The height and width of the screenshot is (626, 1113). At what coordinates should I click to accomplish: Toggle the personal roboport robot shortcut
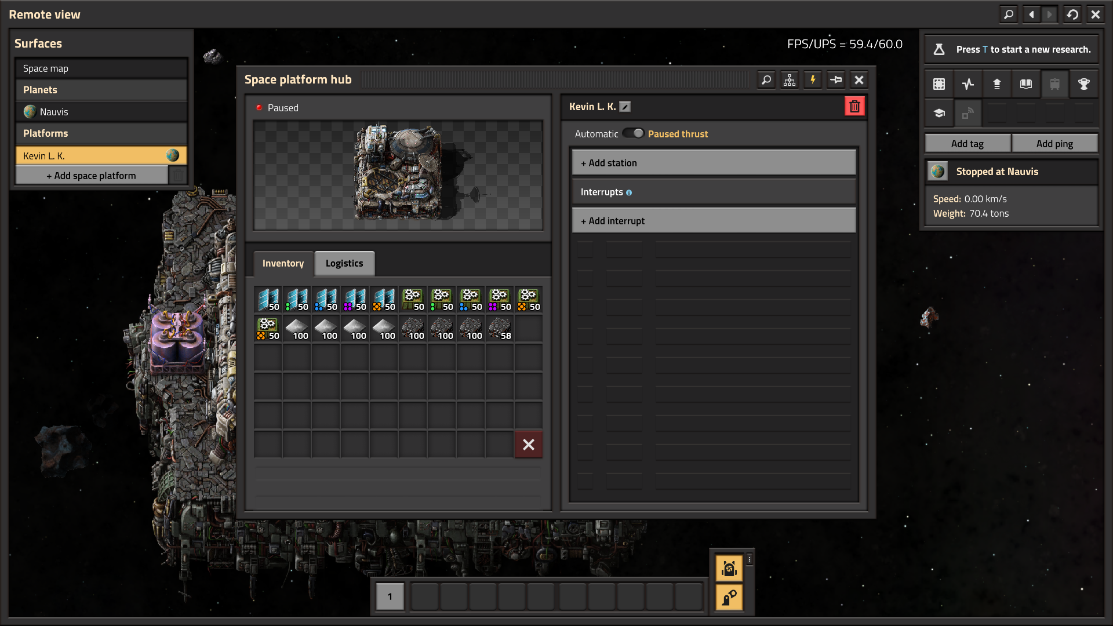pos(729,569)
